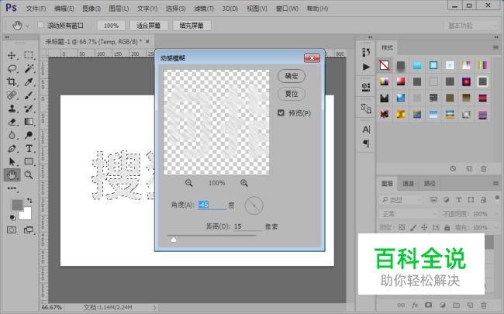Screen dimensions: 504x314
Task: Click 确定 in the motion blur dialog
Action: (292, 76)
